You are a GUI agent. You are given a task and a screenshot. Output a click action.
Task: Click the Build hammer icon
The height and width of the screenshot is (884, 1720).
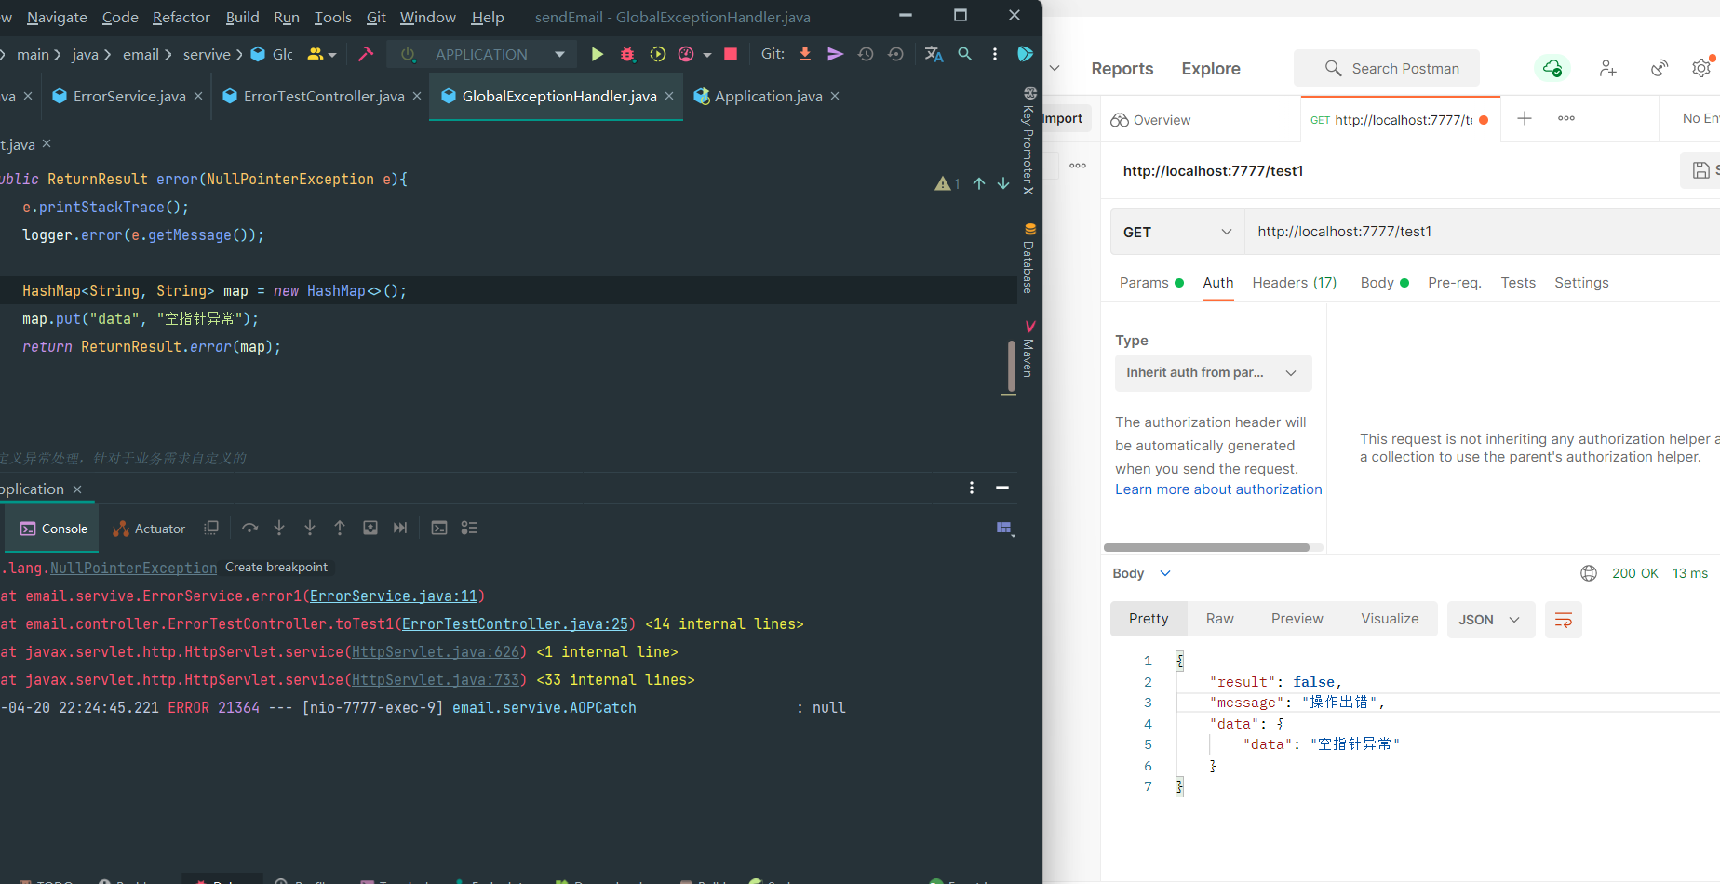point(366,55)
